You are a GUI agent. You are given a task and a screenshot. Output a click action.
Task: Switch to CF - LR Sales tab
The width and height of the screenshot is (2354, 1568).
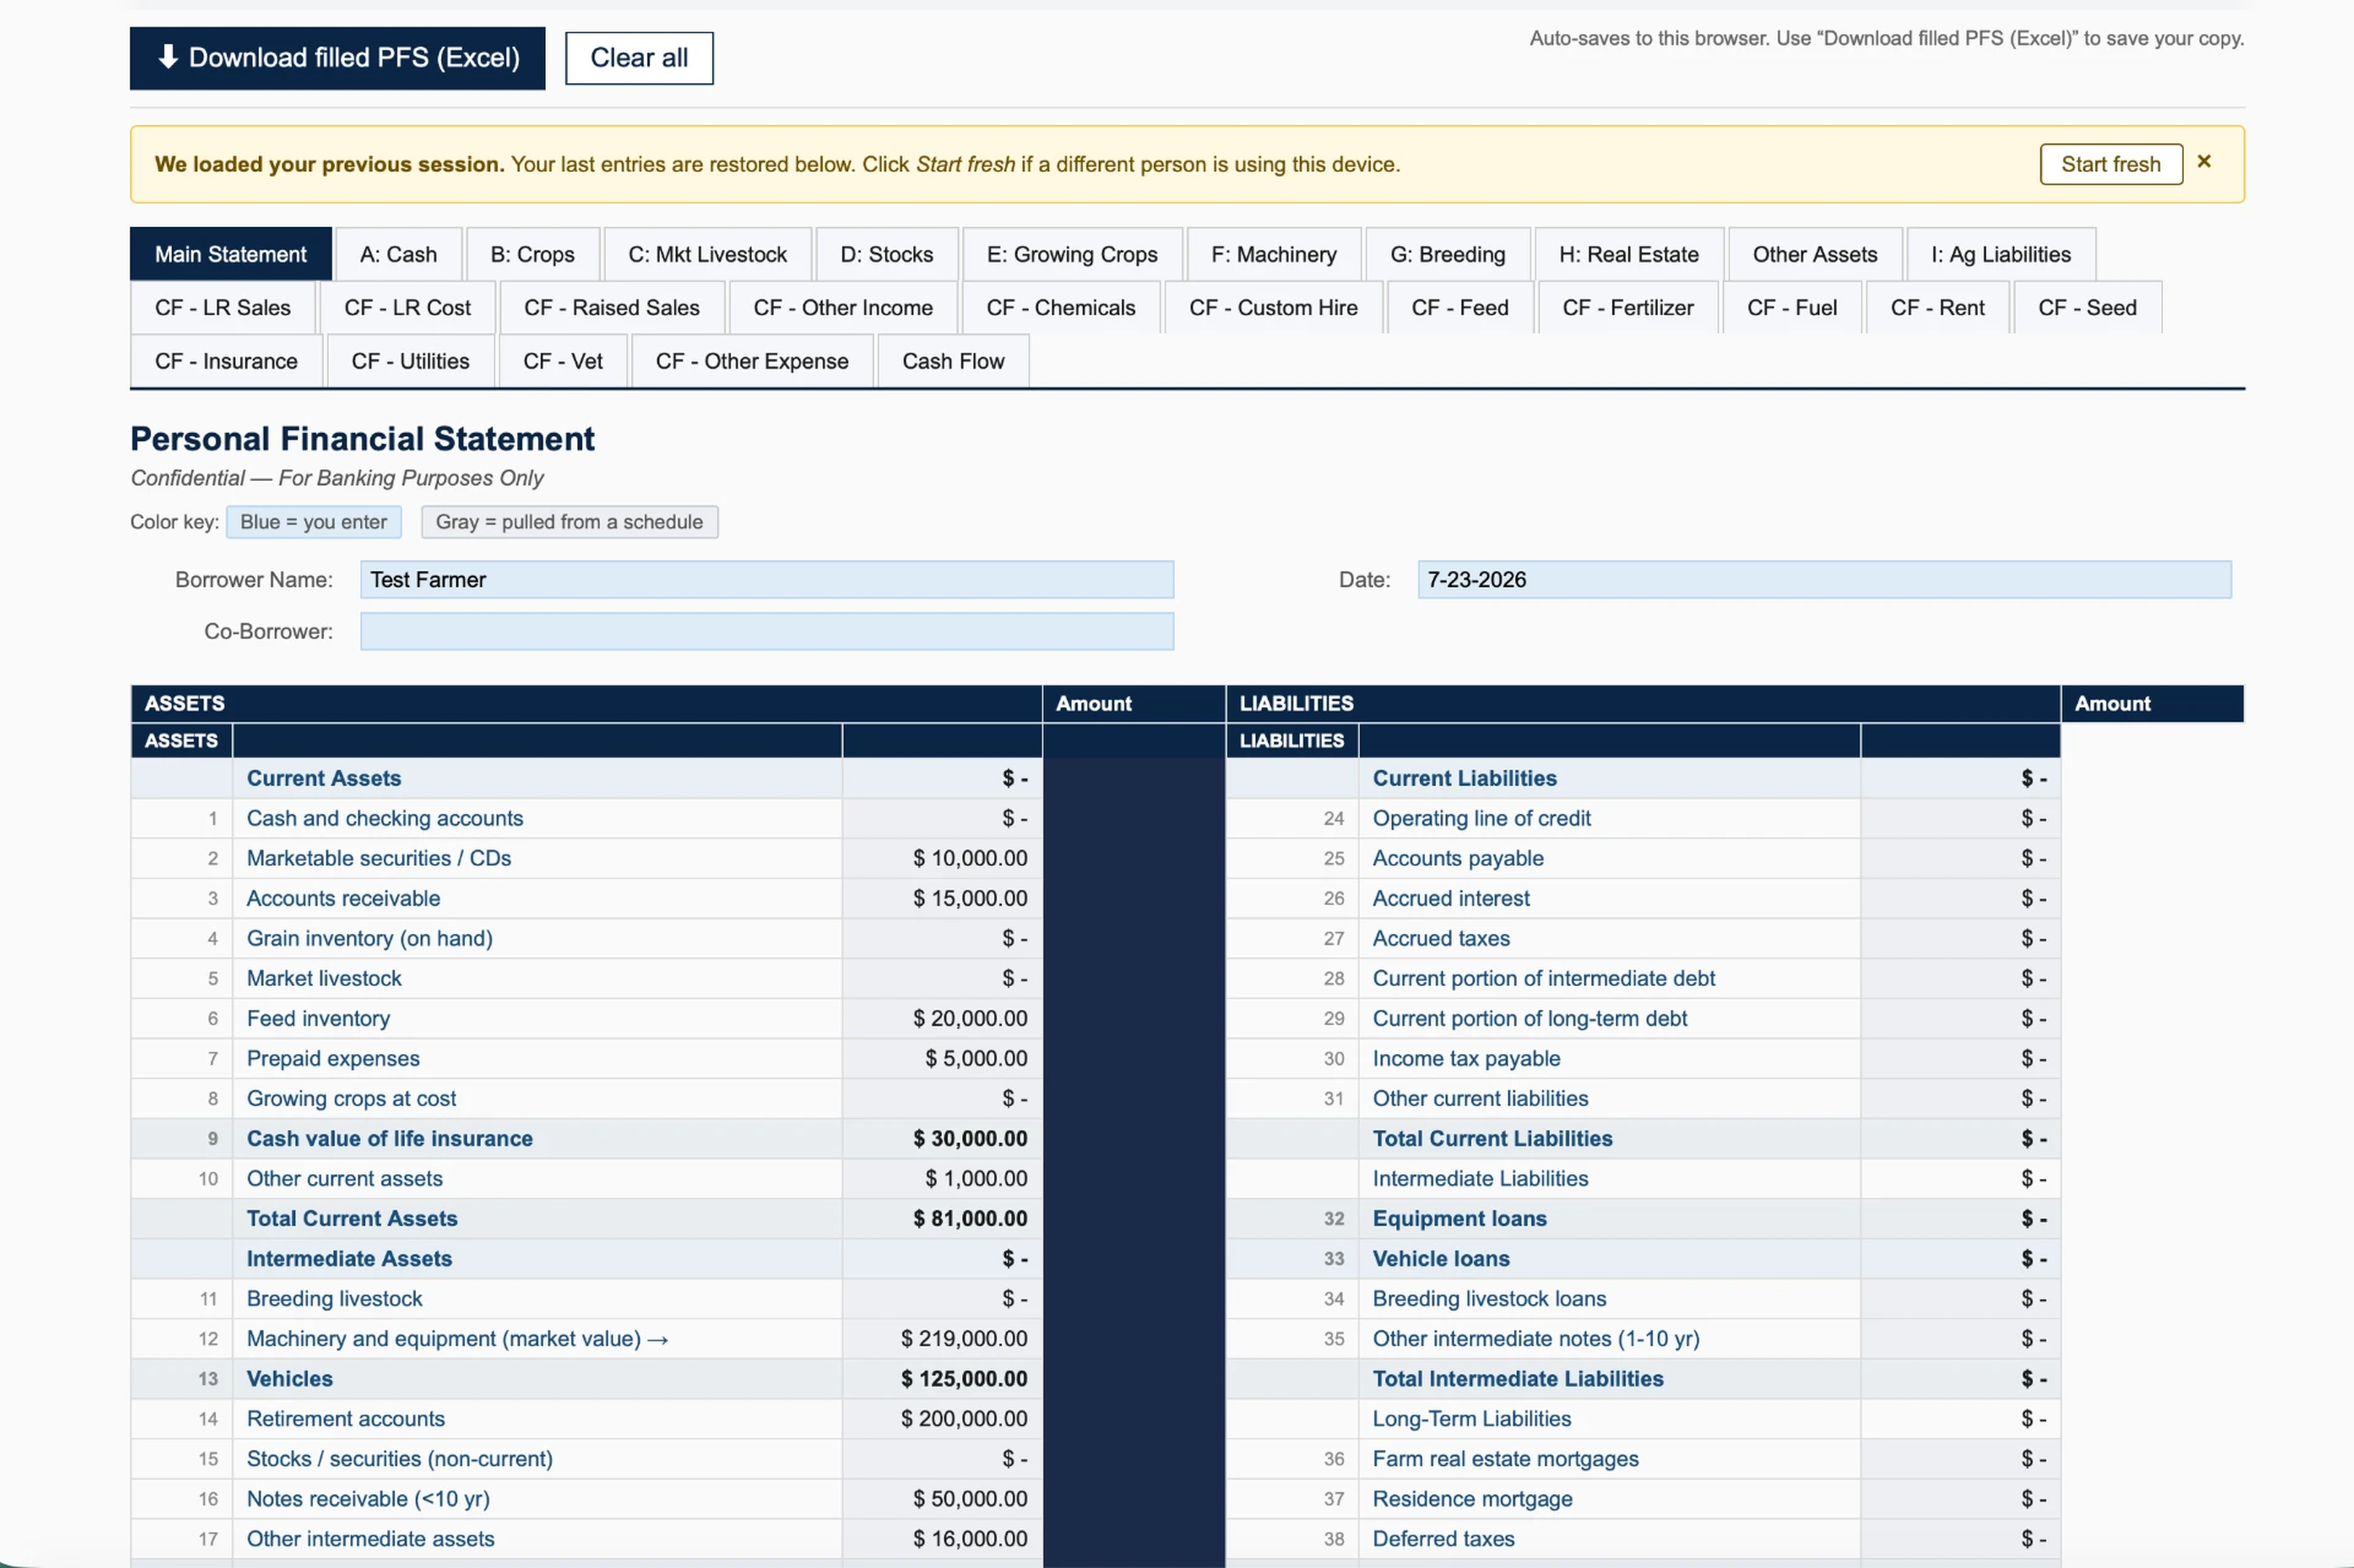(x=223, y=307)
